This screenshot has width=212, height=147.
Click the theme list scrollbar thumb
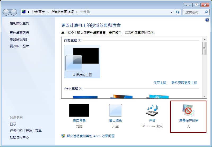(x=204, y=48)
